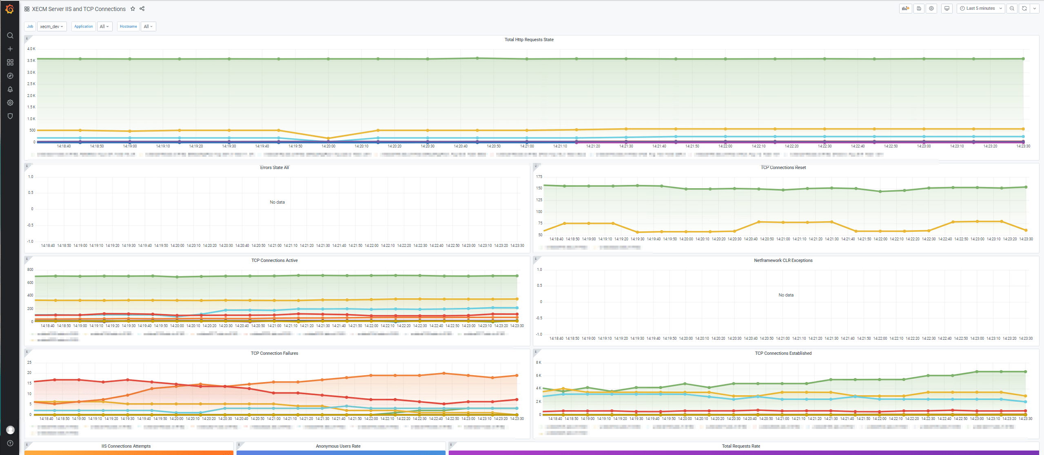Click the TCP Connection Failures panel title

click(x=274, y=353)
